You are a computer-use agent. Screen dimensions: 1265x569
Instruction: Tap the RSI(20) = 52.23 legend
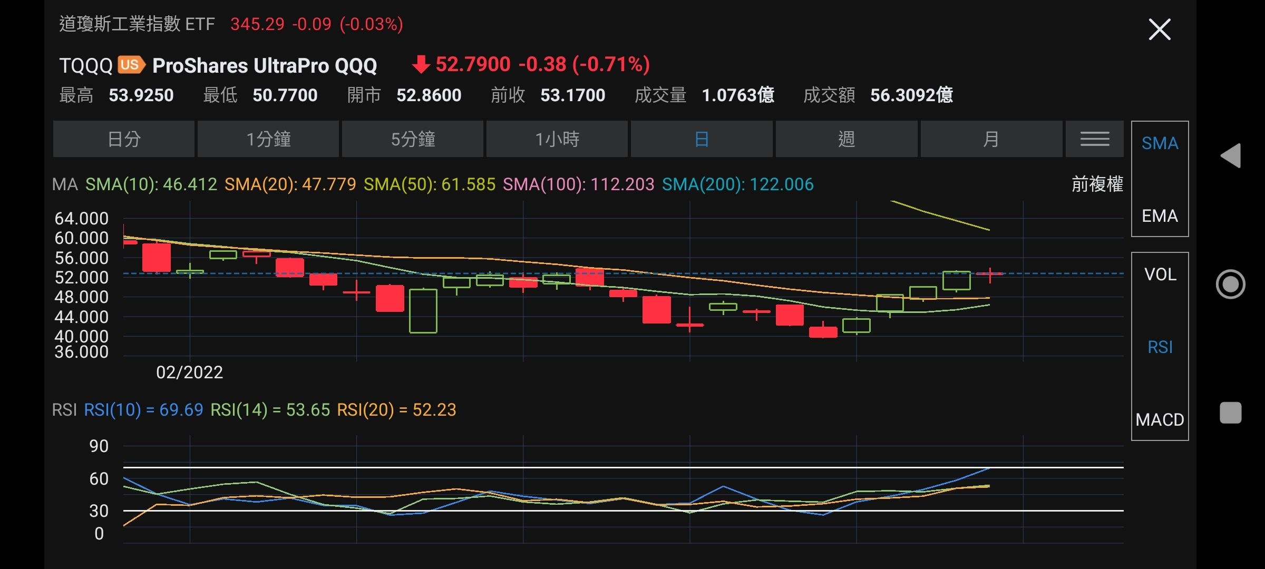pos(397,410)
